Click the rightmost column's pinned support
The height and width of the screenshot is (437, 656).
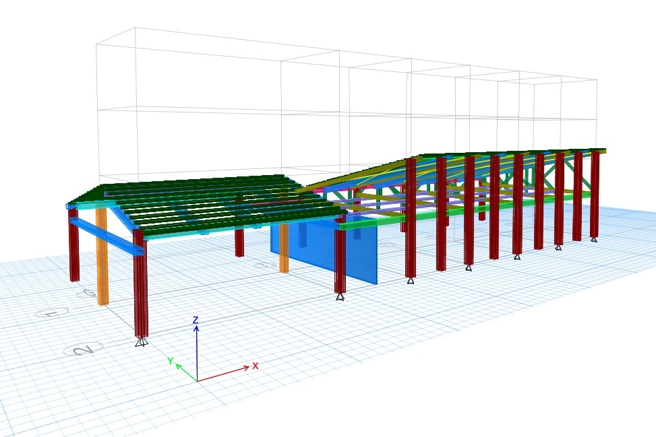[x=594, y=239]
